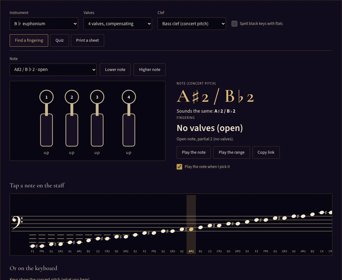Click Play the note

click(194, 152)
